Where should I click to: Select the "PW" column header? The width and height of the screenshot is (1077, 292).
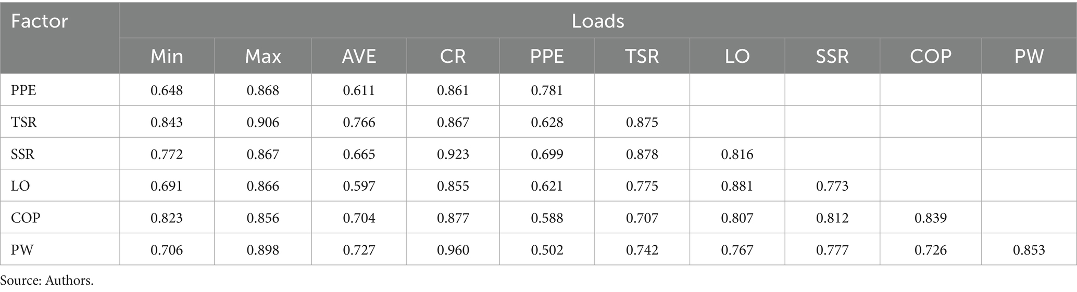tap(1029, 56)
